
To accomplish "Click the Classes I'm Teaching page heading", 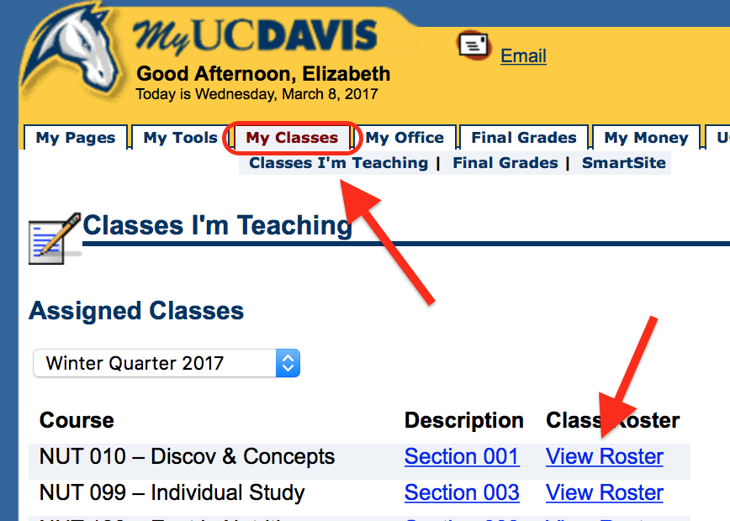I will (x=217, y=225).
